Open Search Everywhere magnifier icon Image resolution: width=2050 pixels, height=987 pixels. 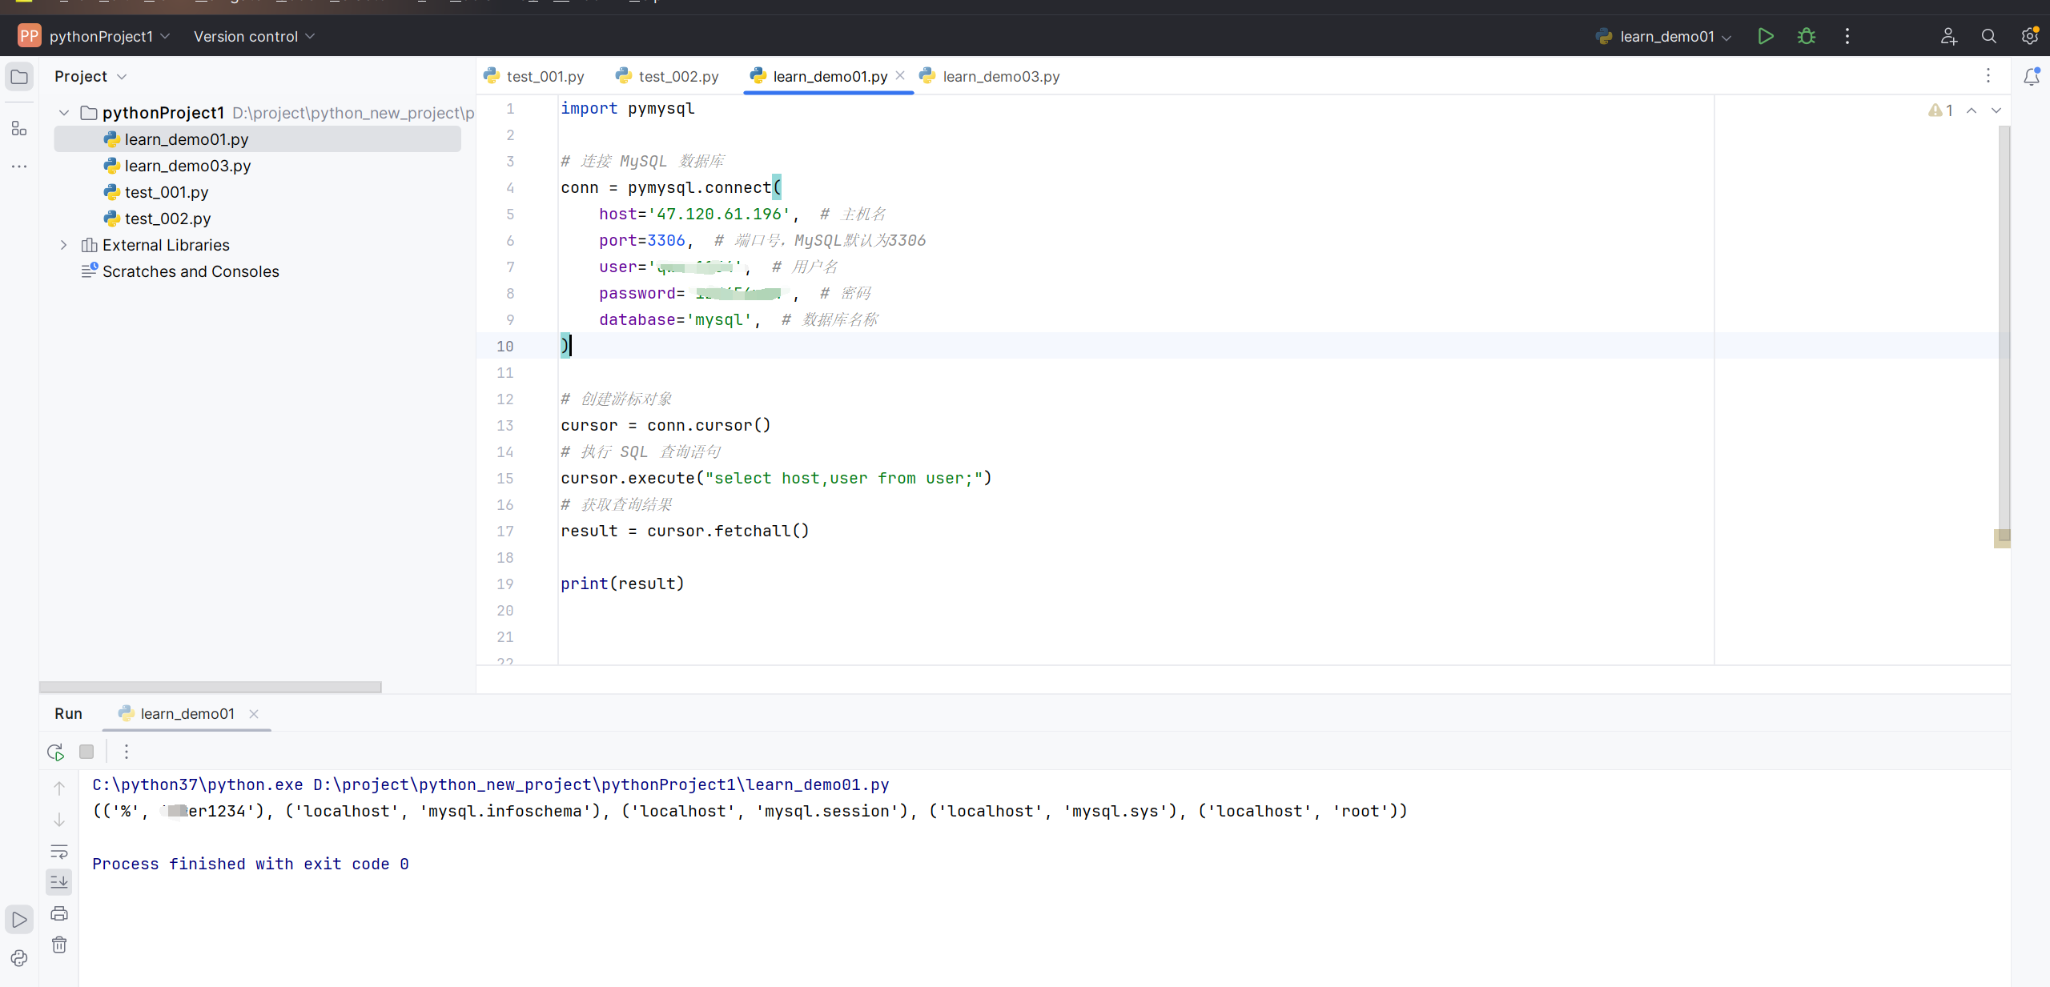click(x=1988, y=36)
